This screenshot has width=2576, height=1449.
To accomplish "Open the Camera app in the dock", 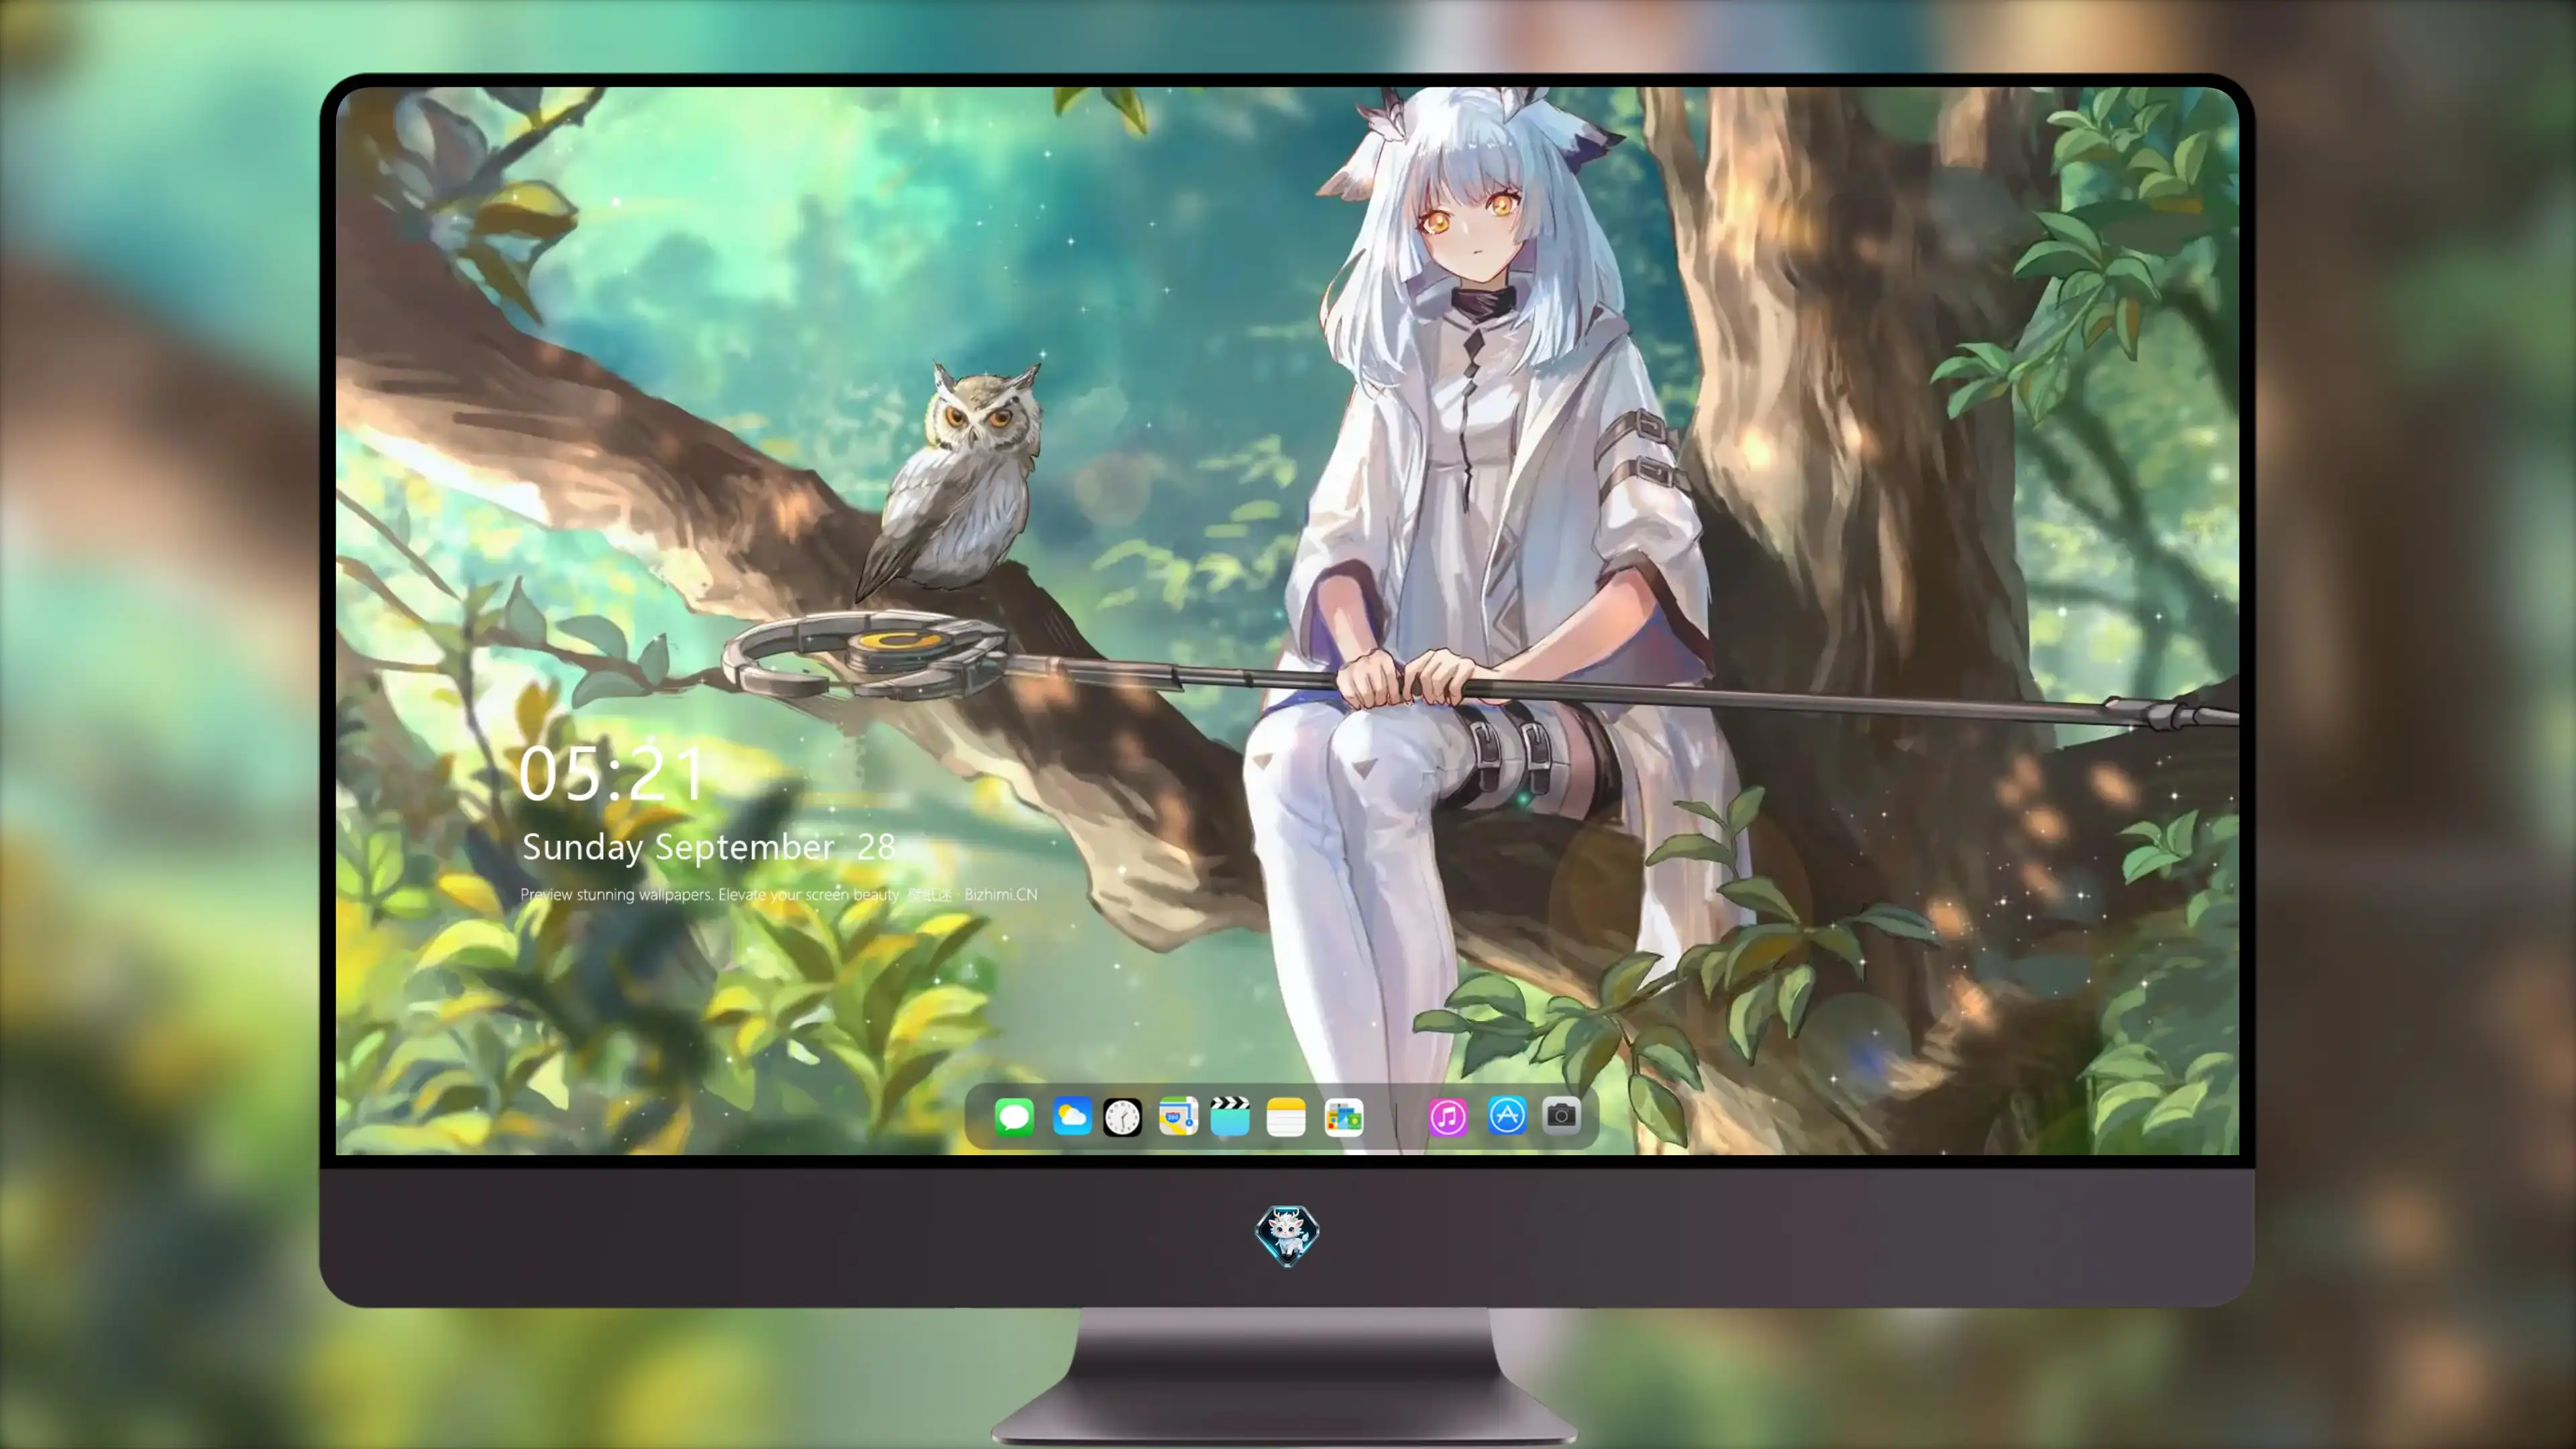I will click(x=1561, y=1115).
